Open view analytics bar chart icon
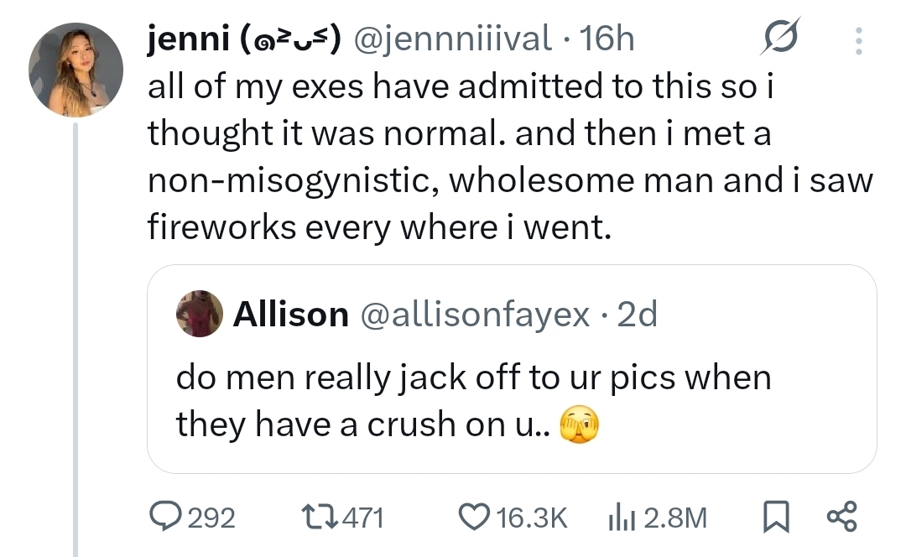The image size is (906, 557). click(619, 518)
